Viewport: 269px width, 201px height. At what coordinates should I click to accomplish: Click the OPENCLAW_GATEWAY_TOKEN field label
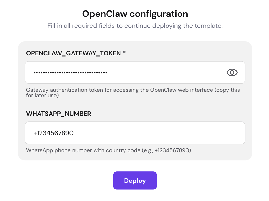pyautogui.click(x=74, y=53)
